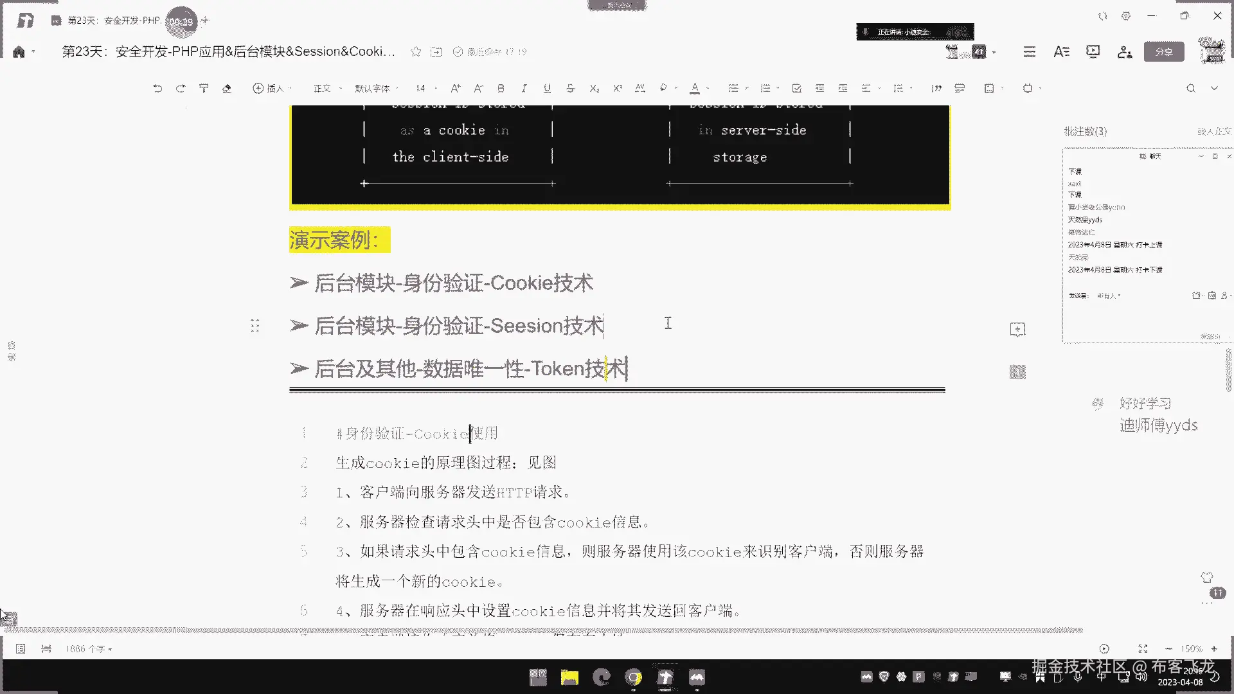
Task: Insert a task checkbox list
Action: (797, 89)
